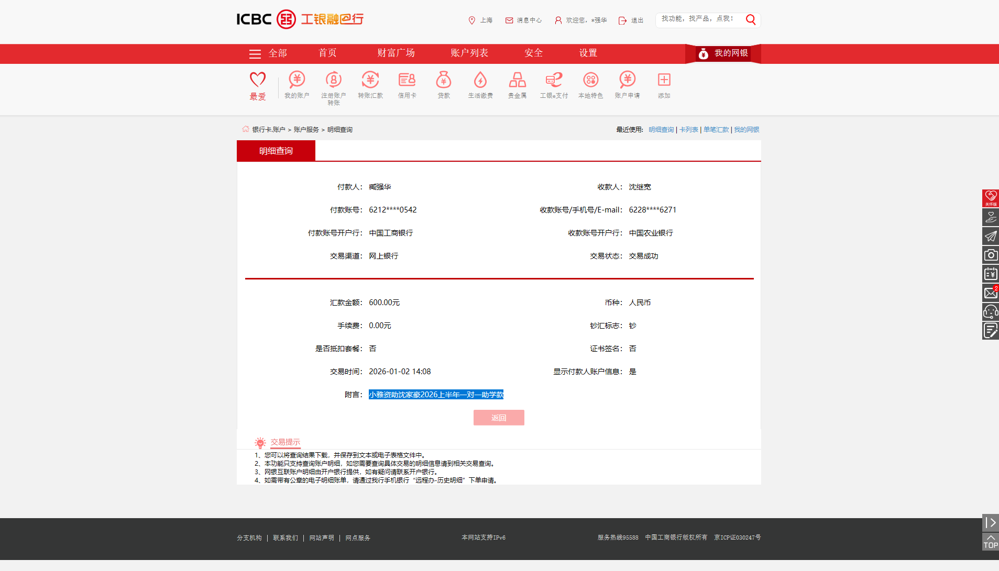
Task: Click the magnifier search icon
Action: (751, 20)
